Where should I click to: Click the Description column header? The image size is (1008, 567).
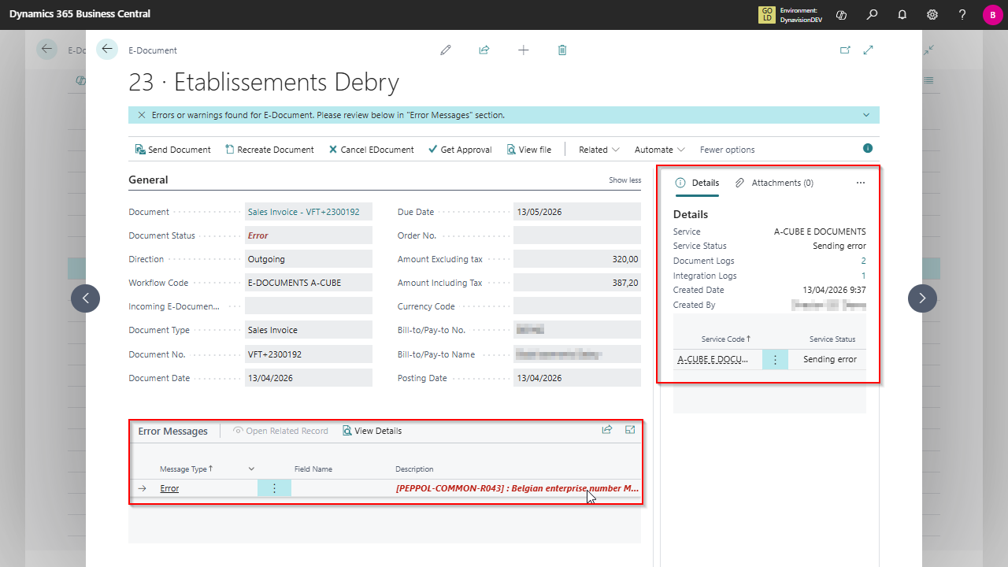coord(414,469)
